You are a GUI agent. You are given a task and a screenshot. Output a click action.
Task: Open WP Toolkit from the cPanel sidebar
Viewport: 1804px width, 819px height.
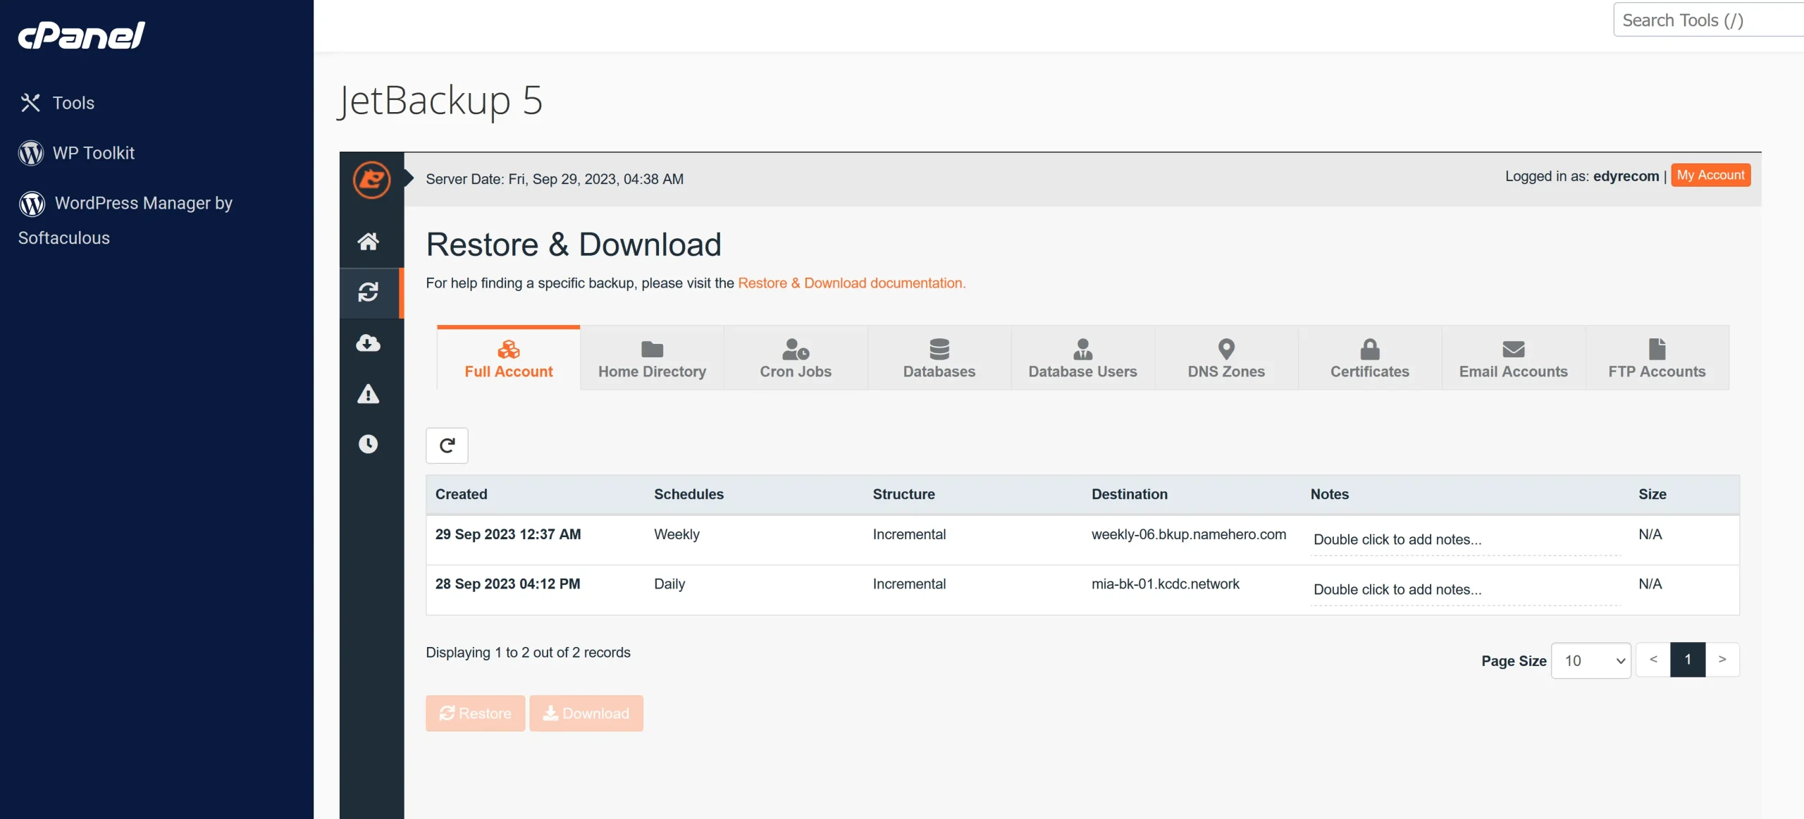tap(93, 153)
